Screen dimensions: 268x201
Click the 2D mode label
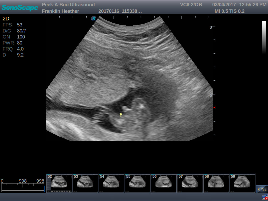pyautogui.click(x=6, y=19)
